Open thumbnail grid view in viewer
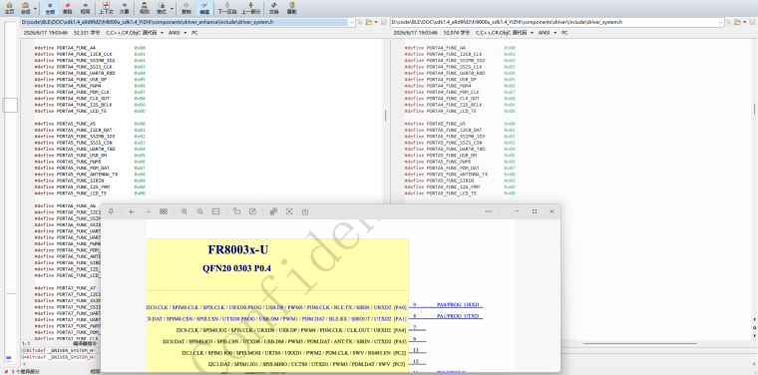The height and width of the screenshot is (375, 758). point(164,211)
